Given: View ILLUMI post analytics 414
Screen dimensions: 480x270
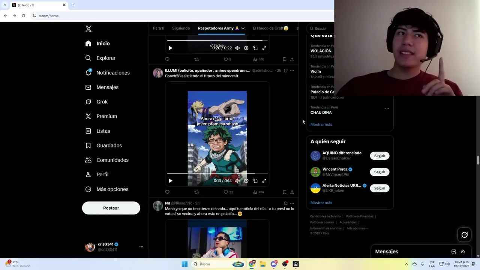Looking at the screenshot, I should (258, 192).
